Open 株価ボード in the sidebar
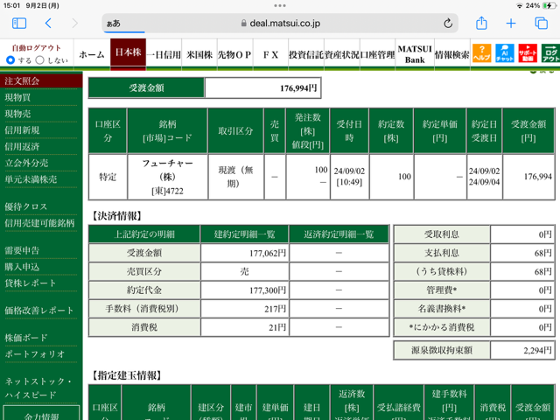 26,338
